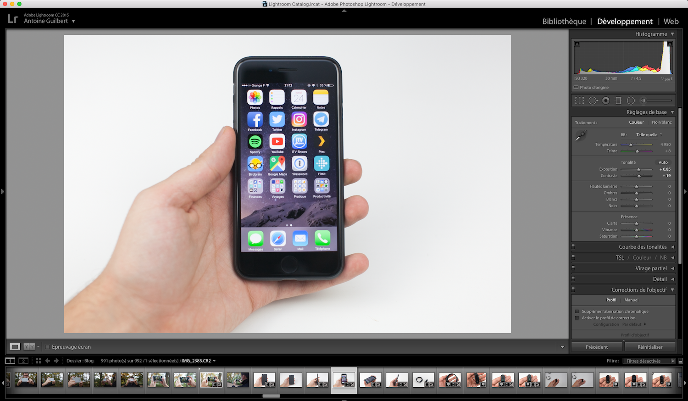Image resolution: width=688 pixels, height=401 pixels.
Task: Collapse the Réglages de base panel
Action: (x=672, y=112)
